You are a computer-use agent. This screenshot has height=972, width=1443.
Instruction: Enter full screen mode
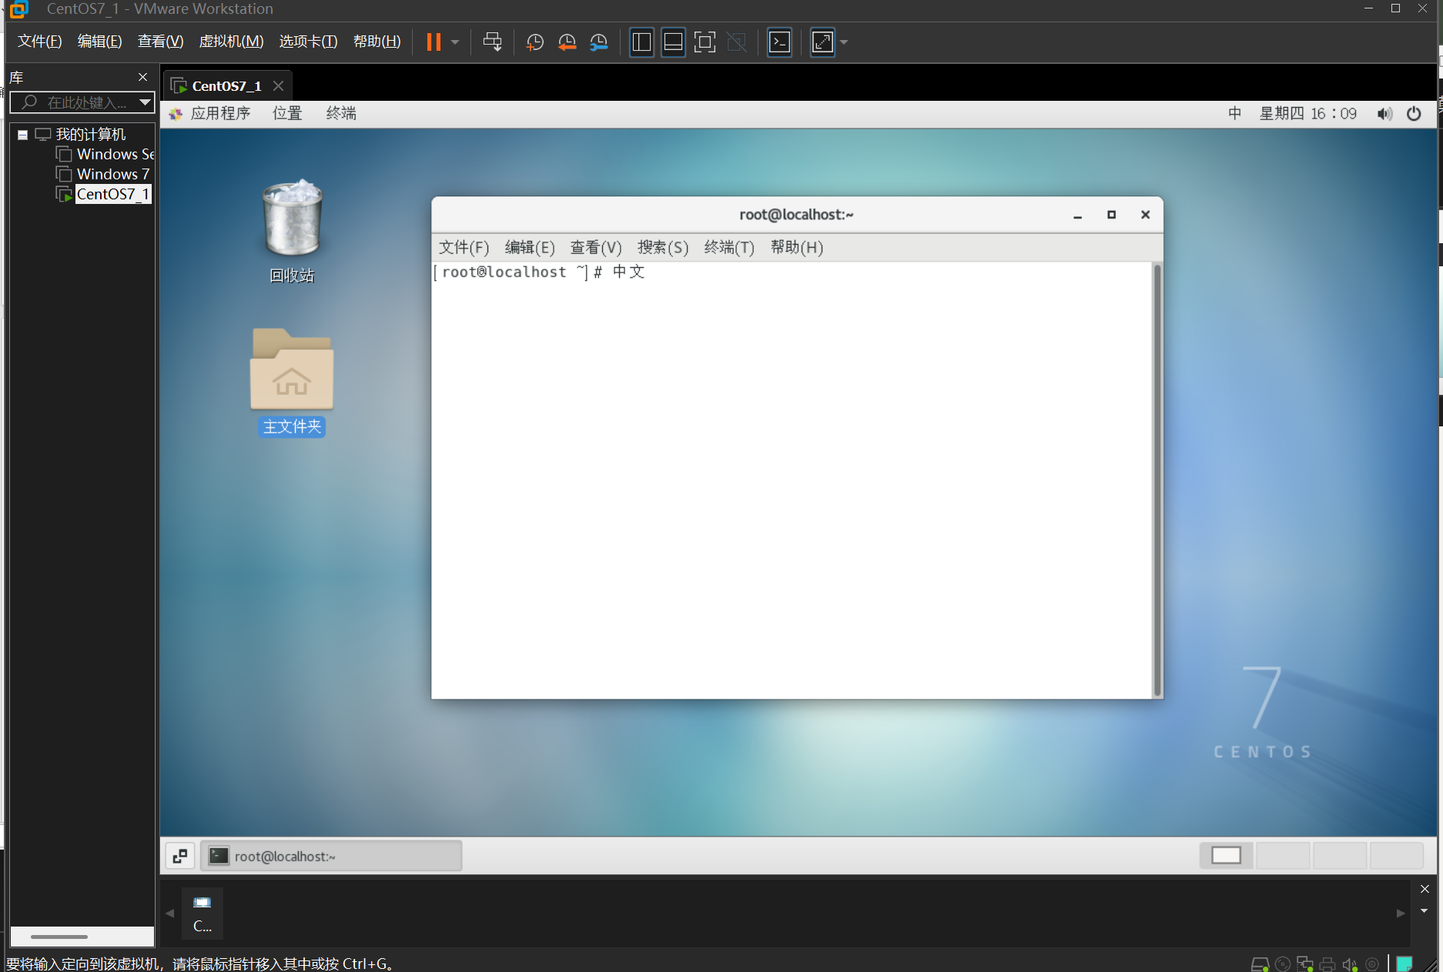coord(705,42)
